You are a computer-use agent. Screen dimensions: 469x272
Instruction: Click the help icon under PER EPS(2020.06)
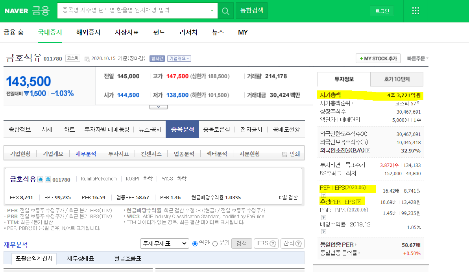click(323, 195)
